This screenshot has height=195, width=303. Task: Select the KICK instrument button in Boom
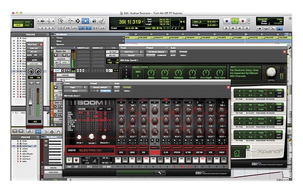pos(121,152)
